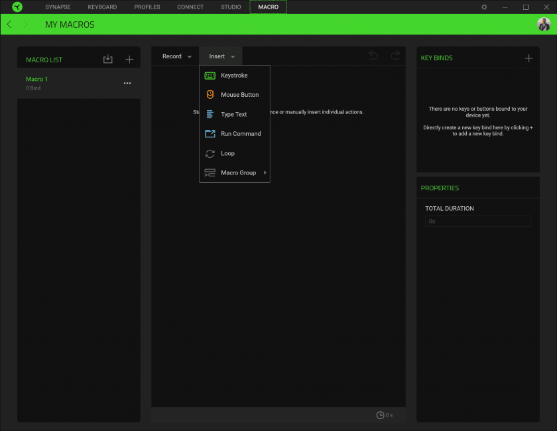Click the Type Text lines icon

pyautogui.click(x=210, y=114)
